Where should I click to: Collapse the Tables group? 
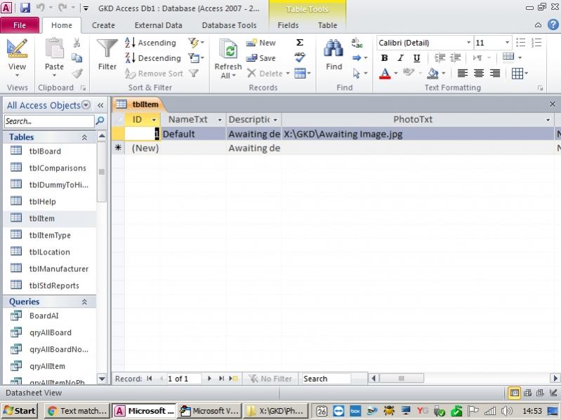point(84,137)
